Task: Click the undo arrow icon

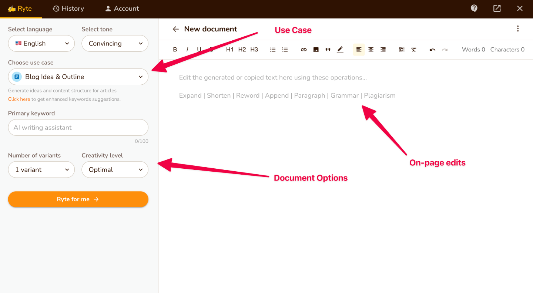Action: point(432,50)
